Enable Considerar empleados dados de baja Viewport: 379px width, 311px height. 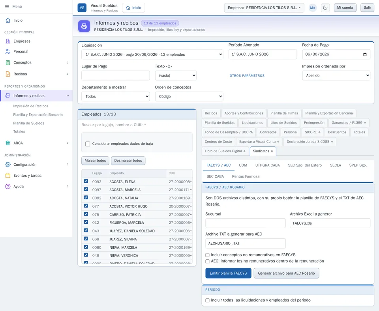coord(88,144)
